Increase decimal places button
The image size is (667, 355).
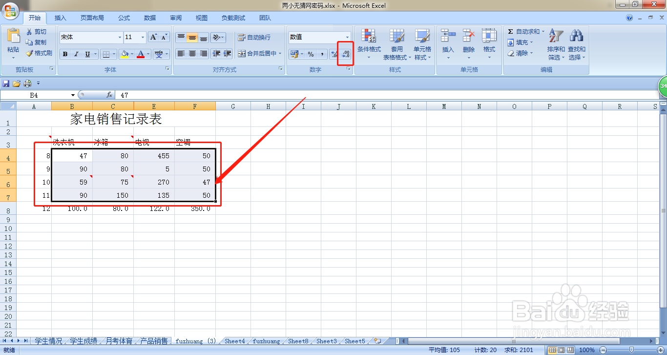334,54
